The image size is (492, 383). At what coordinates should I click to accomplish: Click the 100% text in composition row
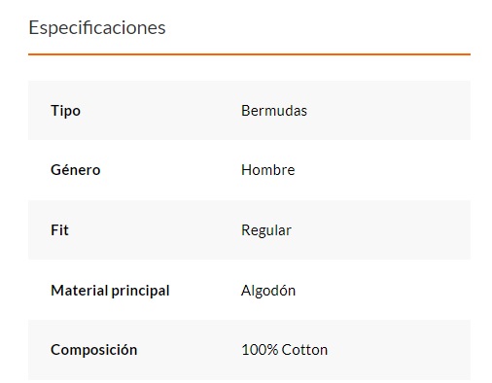click(x=260, y=350)
